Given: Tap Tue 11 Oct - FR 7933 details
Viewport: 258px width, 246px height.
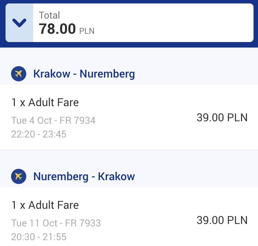Looking at the screenshot, I should click(x=56, y=223).
